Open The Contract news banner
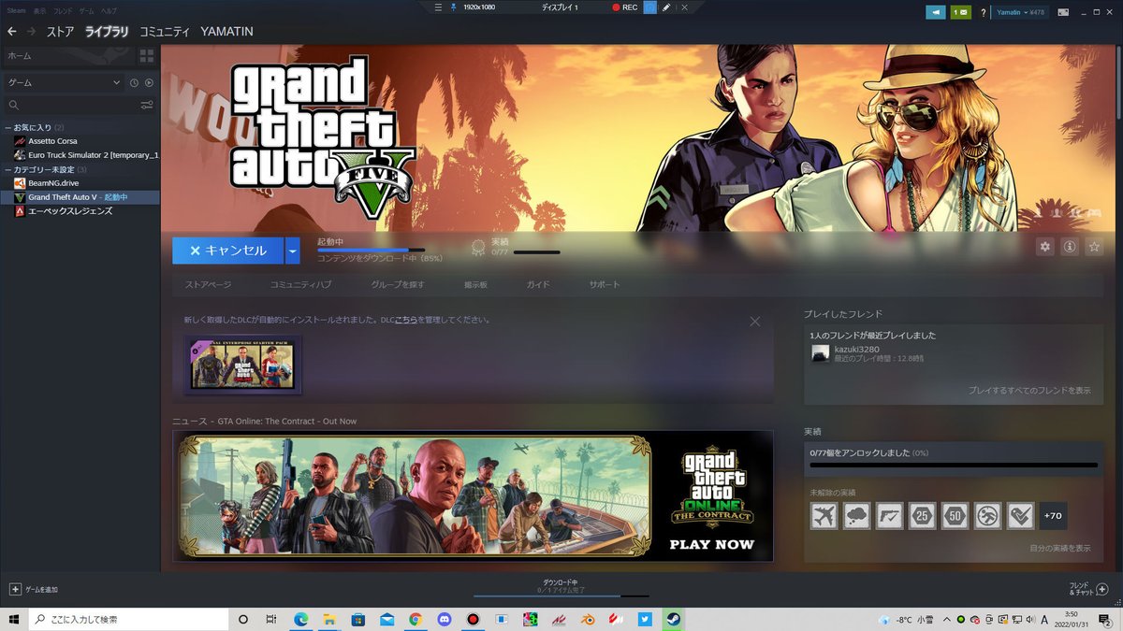The height and width of the screenshot is (631, 1123). tap(474, 495)
